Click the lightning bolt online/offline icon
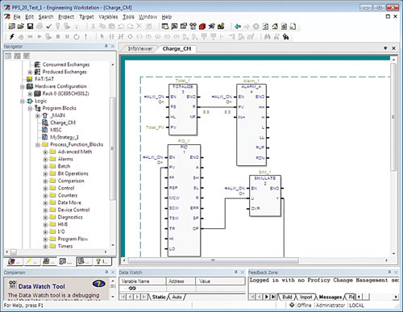 [x=12, y=36]
